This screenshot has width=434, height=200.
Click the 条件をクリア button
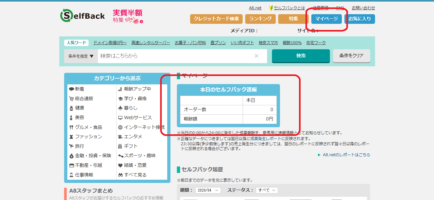point(352,56)
